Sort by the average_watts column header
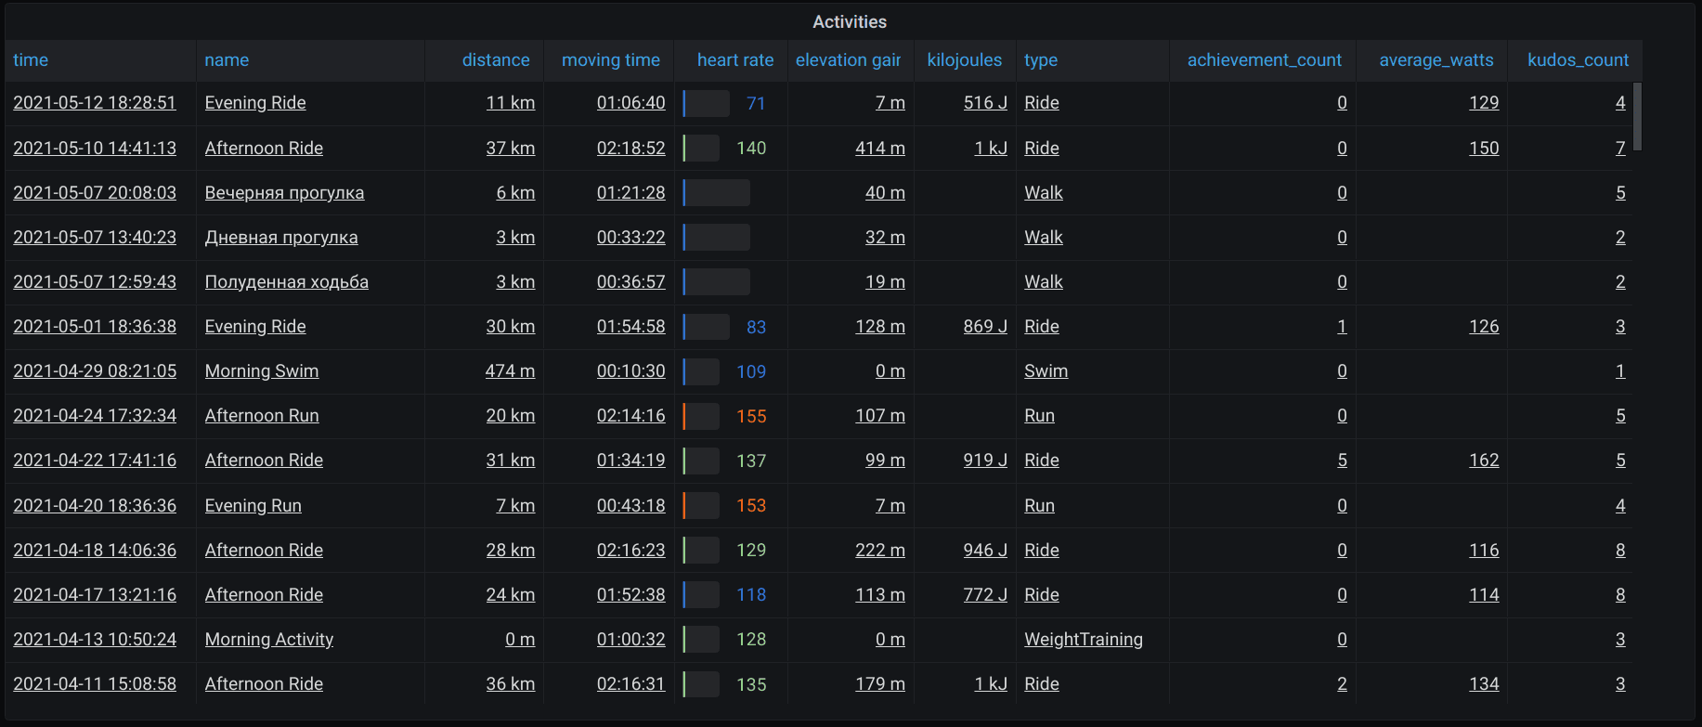The image size is (1702, 727). tap(1436, 60)
